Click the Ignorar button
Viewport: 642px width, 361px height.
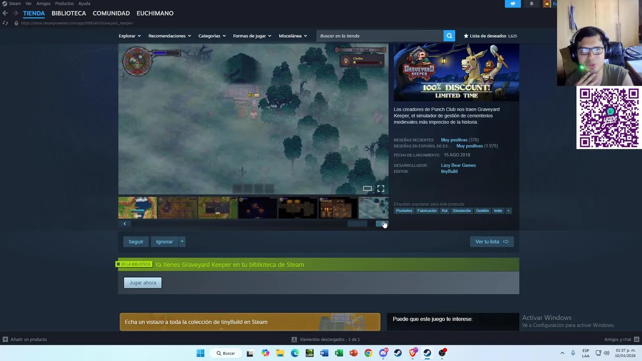point(165,242)
